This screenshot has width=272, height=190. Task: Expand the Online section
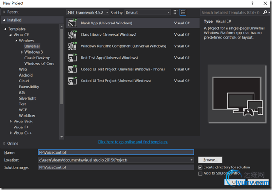click(4, 143)
